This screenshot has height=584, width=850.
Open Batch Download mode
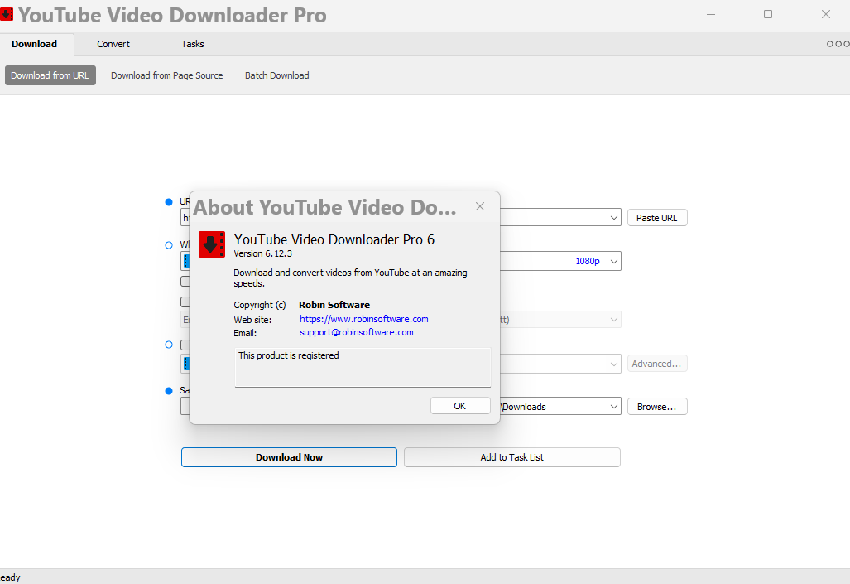(x=277, y=75)
